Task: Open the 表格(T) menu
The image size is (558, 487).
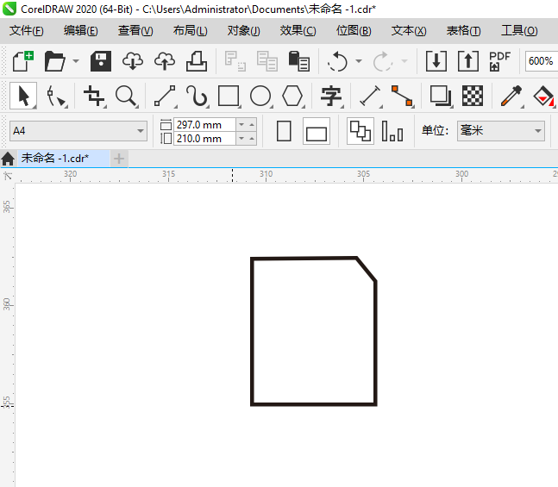Action: tap(464, 31)
